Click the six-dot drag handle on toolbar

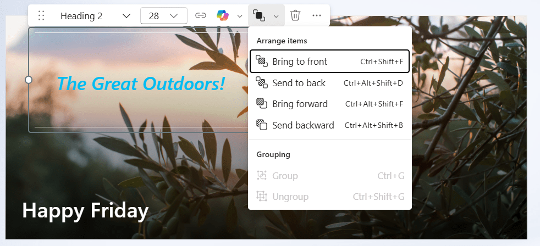(41, 16)
